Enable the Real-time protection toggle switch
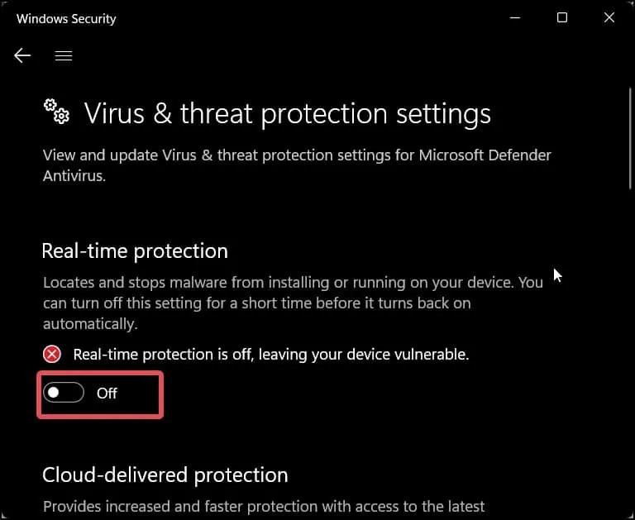This screenshot has height=520, width=635. pos(64,394)
